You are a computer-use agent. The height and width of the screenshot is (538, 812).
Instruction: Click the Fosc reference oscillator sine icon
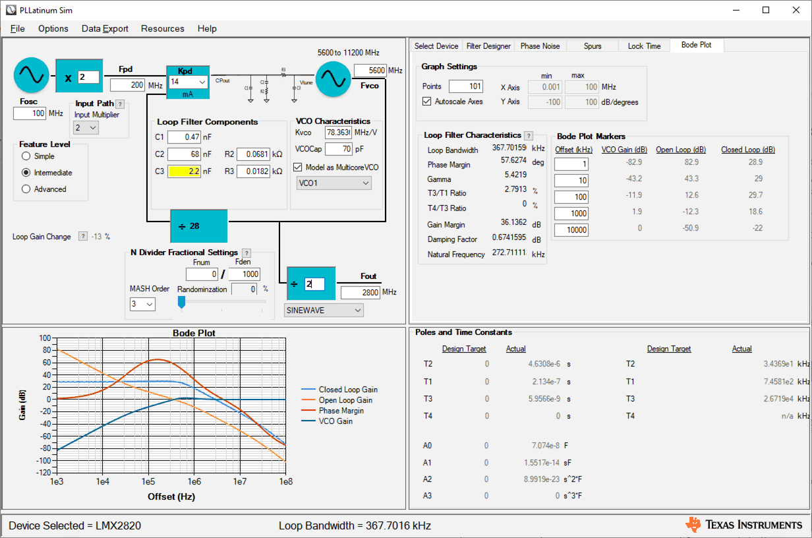click(31, 75)
